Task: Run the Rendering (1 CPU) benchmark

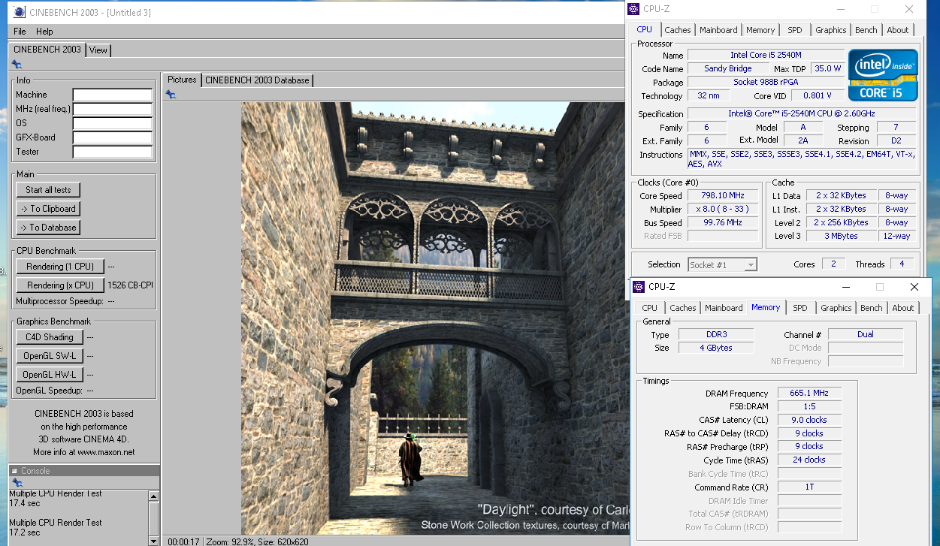Action: (60, 267)
